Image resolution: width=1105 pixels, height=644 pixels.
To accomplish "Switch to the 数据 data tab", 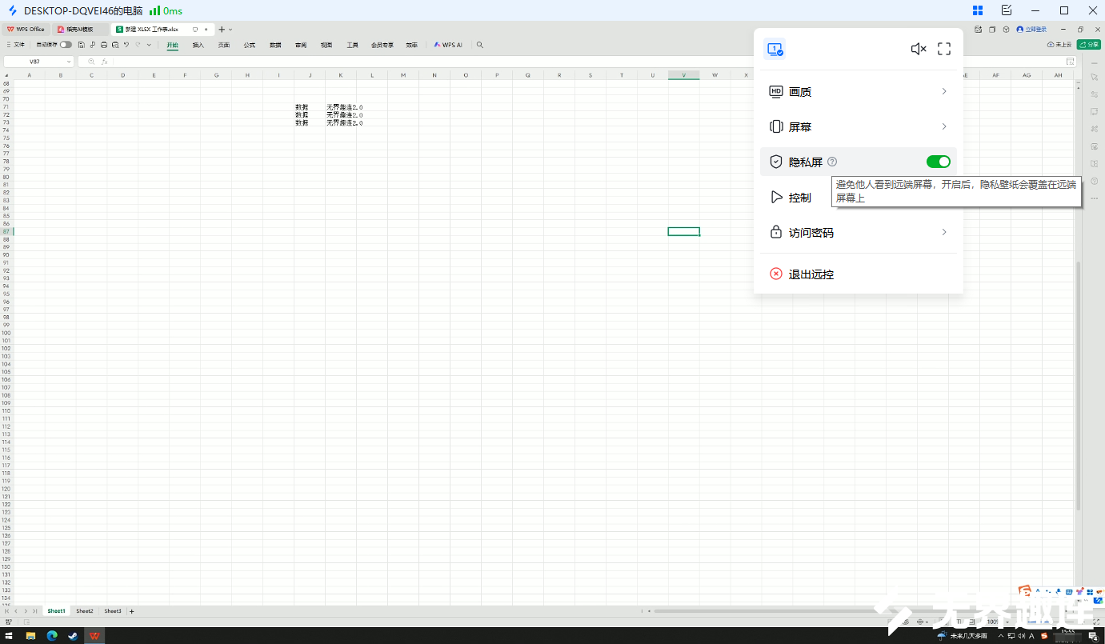I will (275, 46).
